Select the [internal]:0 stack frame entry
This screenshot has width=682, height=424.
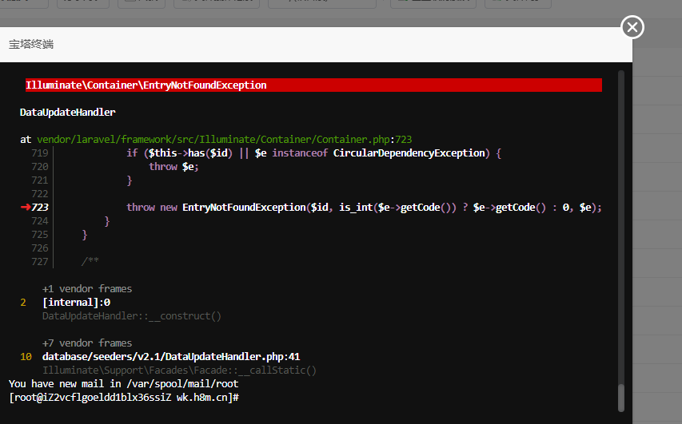click(x=76, y=303)
